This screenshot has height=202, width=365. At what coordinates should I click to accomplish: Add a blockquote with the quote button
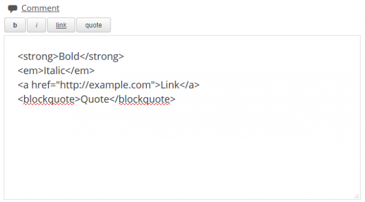pyautogui.click(x=94, y=25)
